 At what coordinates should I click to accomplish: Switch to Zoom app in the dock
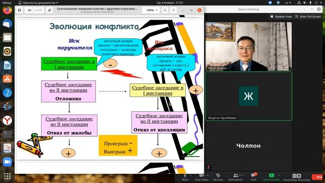[x=7, y=162]
